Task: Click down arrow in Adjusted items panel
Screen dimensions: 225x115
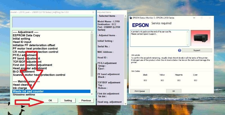Action: (x=125, y=104)
